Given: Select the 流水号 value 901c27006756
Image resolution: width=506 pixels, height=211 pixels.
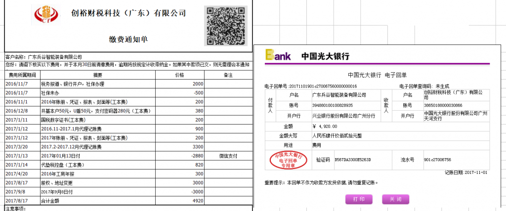Looking at the screenshot, I should pyautogui.click(x=437, y=160).
